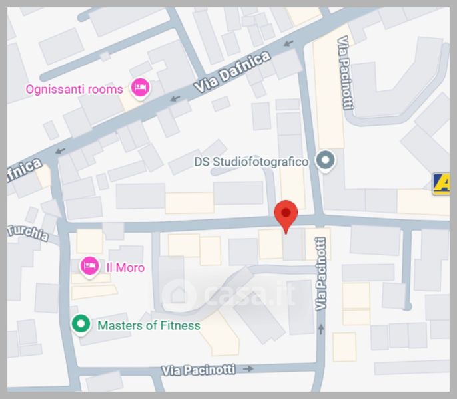457x399 pixels.
Task: Select the Masters of Fitness label
Action: pyautogui.click(x=149, y=325)
